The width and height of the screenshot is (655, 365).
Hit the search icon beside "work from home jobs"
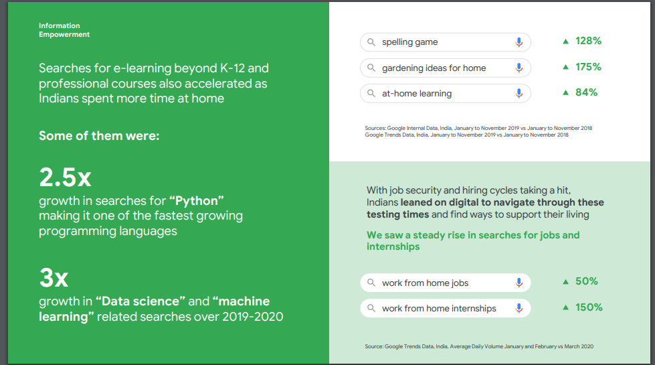[371, 283]
